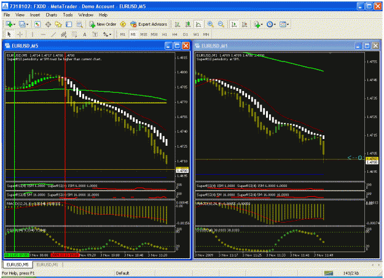The height and width of the screenshot is (278, 384).
Task: Pick the Draw Trendline tool
Action: click(x=53, y=34)
